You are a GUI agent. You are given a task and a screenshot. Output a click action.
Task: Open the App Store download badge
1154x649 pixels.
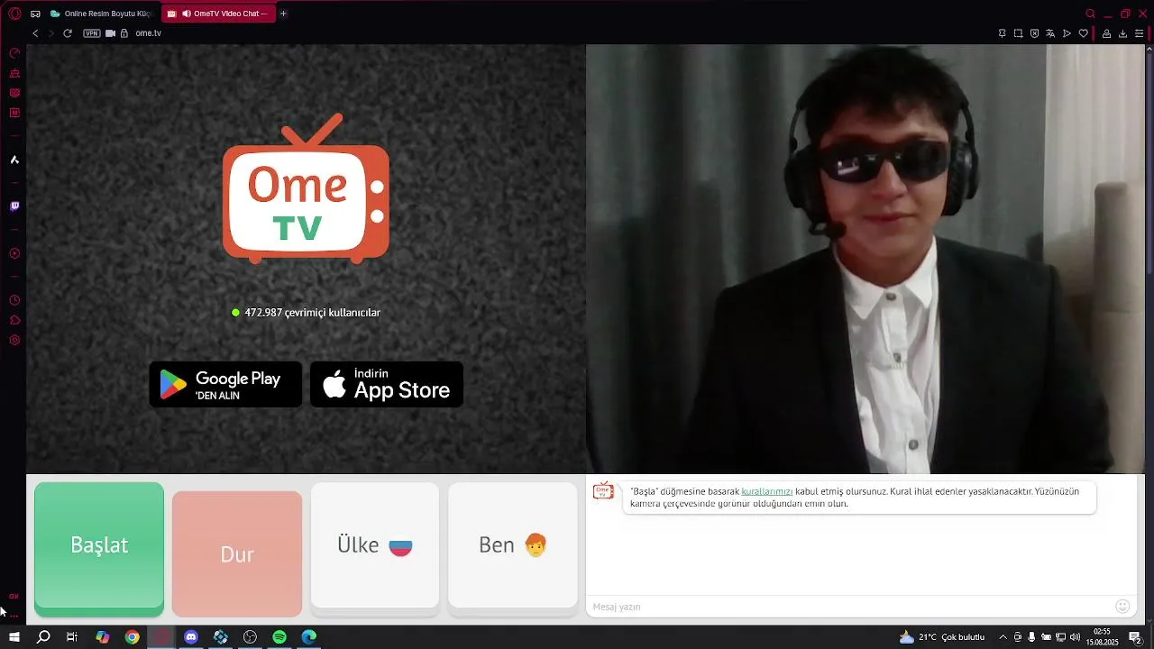pyautogui.click(x=387, y=385)
